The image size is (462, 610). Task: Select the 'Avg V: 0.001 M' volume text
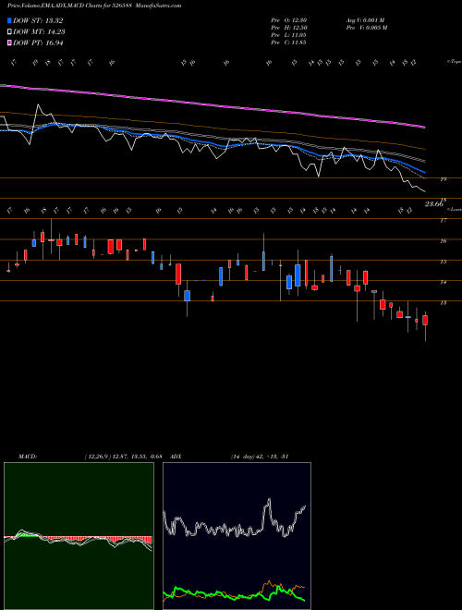click(365, 20)
